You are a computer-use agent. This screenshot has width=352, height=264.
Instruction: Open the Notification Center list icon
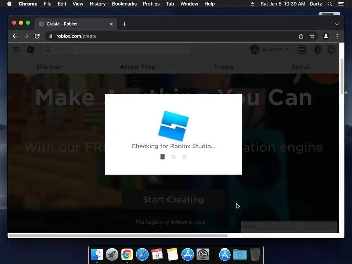(341, 4)
